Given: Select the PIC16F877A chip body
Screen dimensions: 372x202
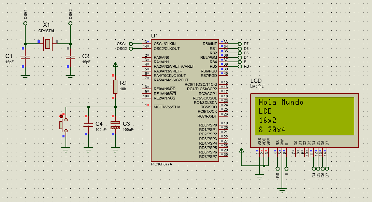Looking at the screenshot, I should tap(185, 100).
